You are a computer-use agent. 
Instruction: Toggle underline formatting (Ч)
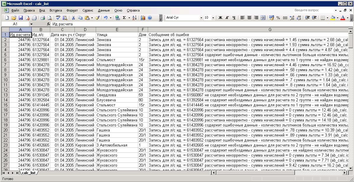[234, 18]
